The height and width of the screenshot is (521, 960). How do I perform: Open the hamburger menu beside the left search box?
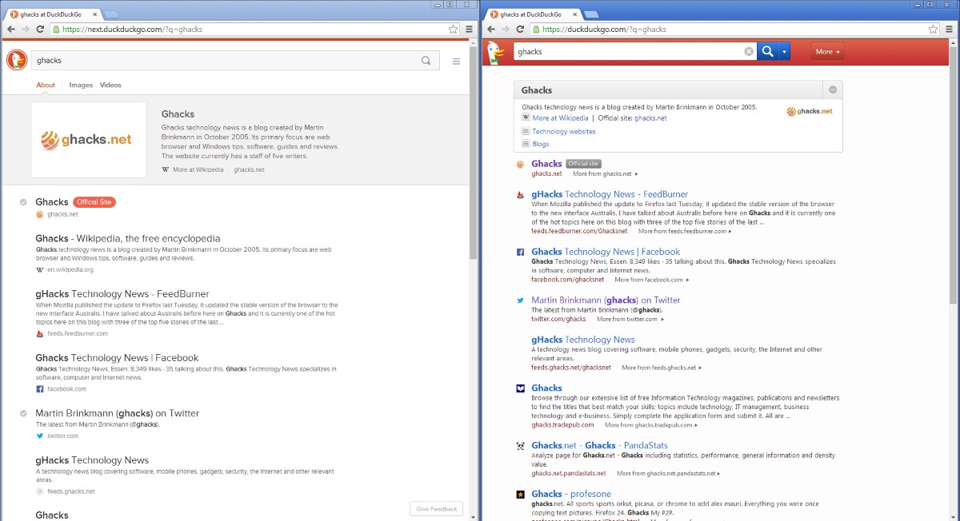[x=456, y=62]
